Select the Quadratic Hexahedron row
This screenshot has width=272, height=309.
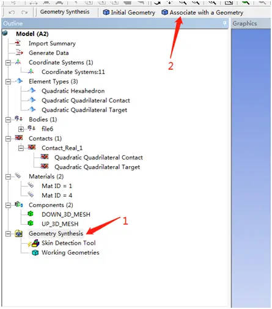click(73, 91)
